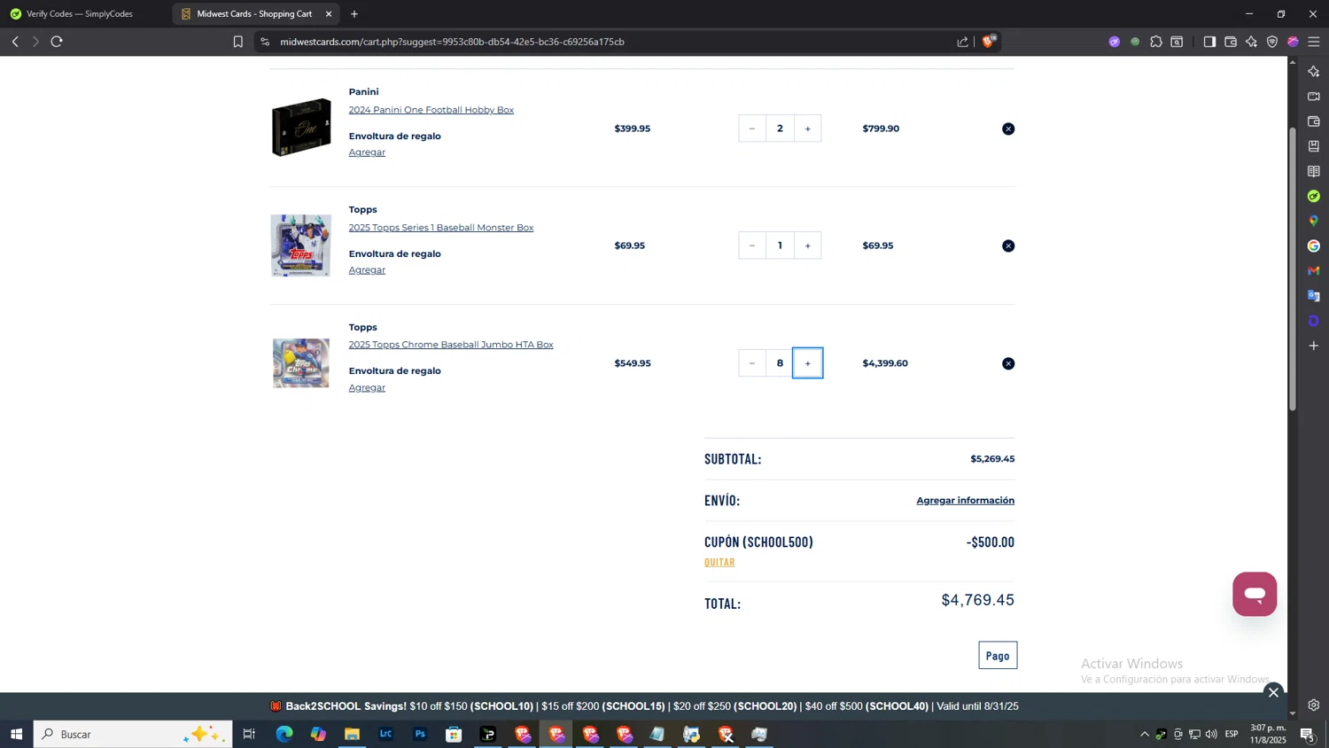The width and height of the screenshot is (1329, 748).
Task: Increase quantity of Topps Chrome Jumbo HTA Box
Action: (808, 363)
